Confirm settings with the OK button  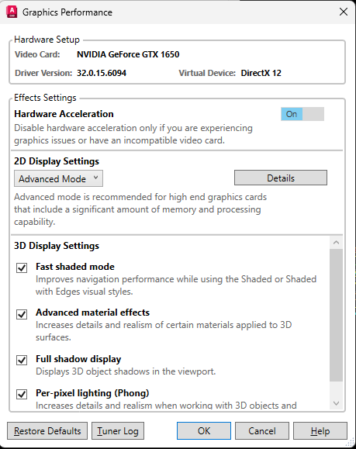click(204, 430)
